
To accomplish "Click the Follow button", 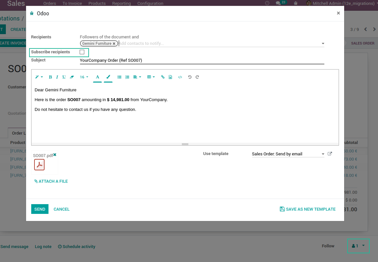I will tap(328, 246).
